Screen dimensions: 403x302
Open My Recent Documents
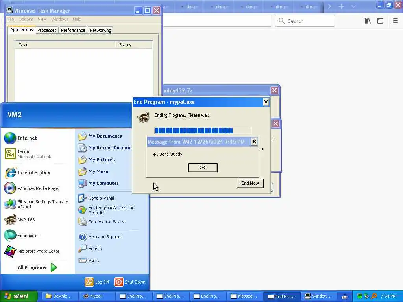coord(105,148)
